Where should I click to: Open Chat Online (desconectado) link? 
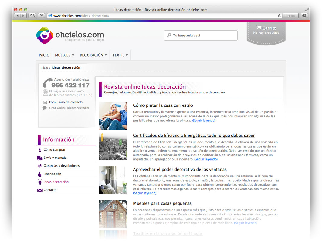click(x=69, y=108)
